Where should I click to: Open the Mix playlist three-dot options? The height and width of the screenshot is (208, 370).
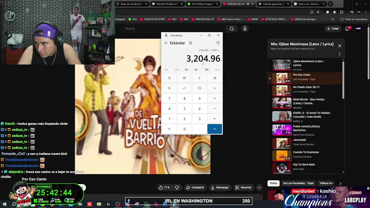click(x=340, y=54)
